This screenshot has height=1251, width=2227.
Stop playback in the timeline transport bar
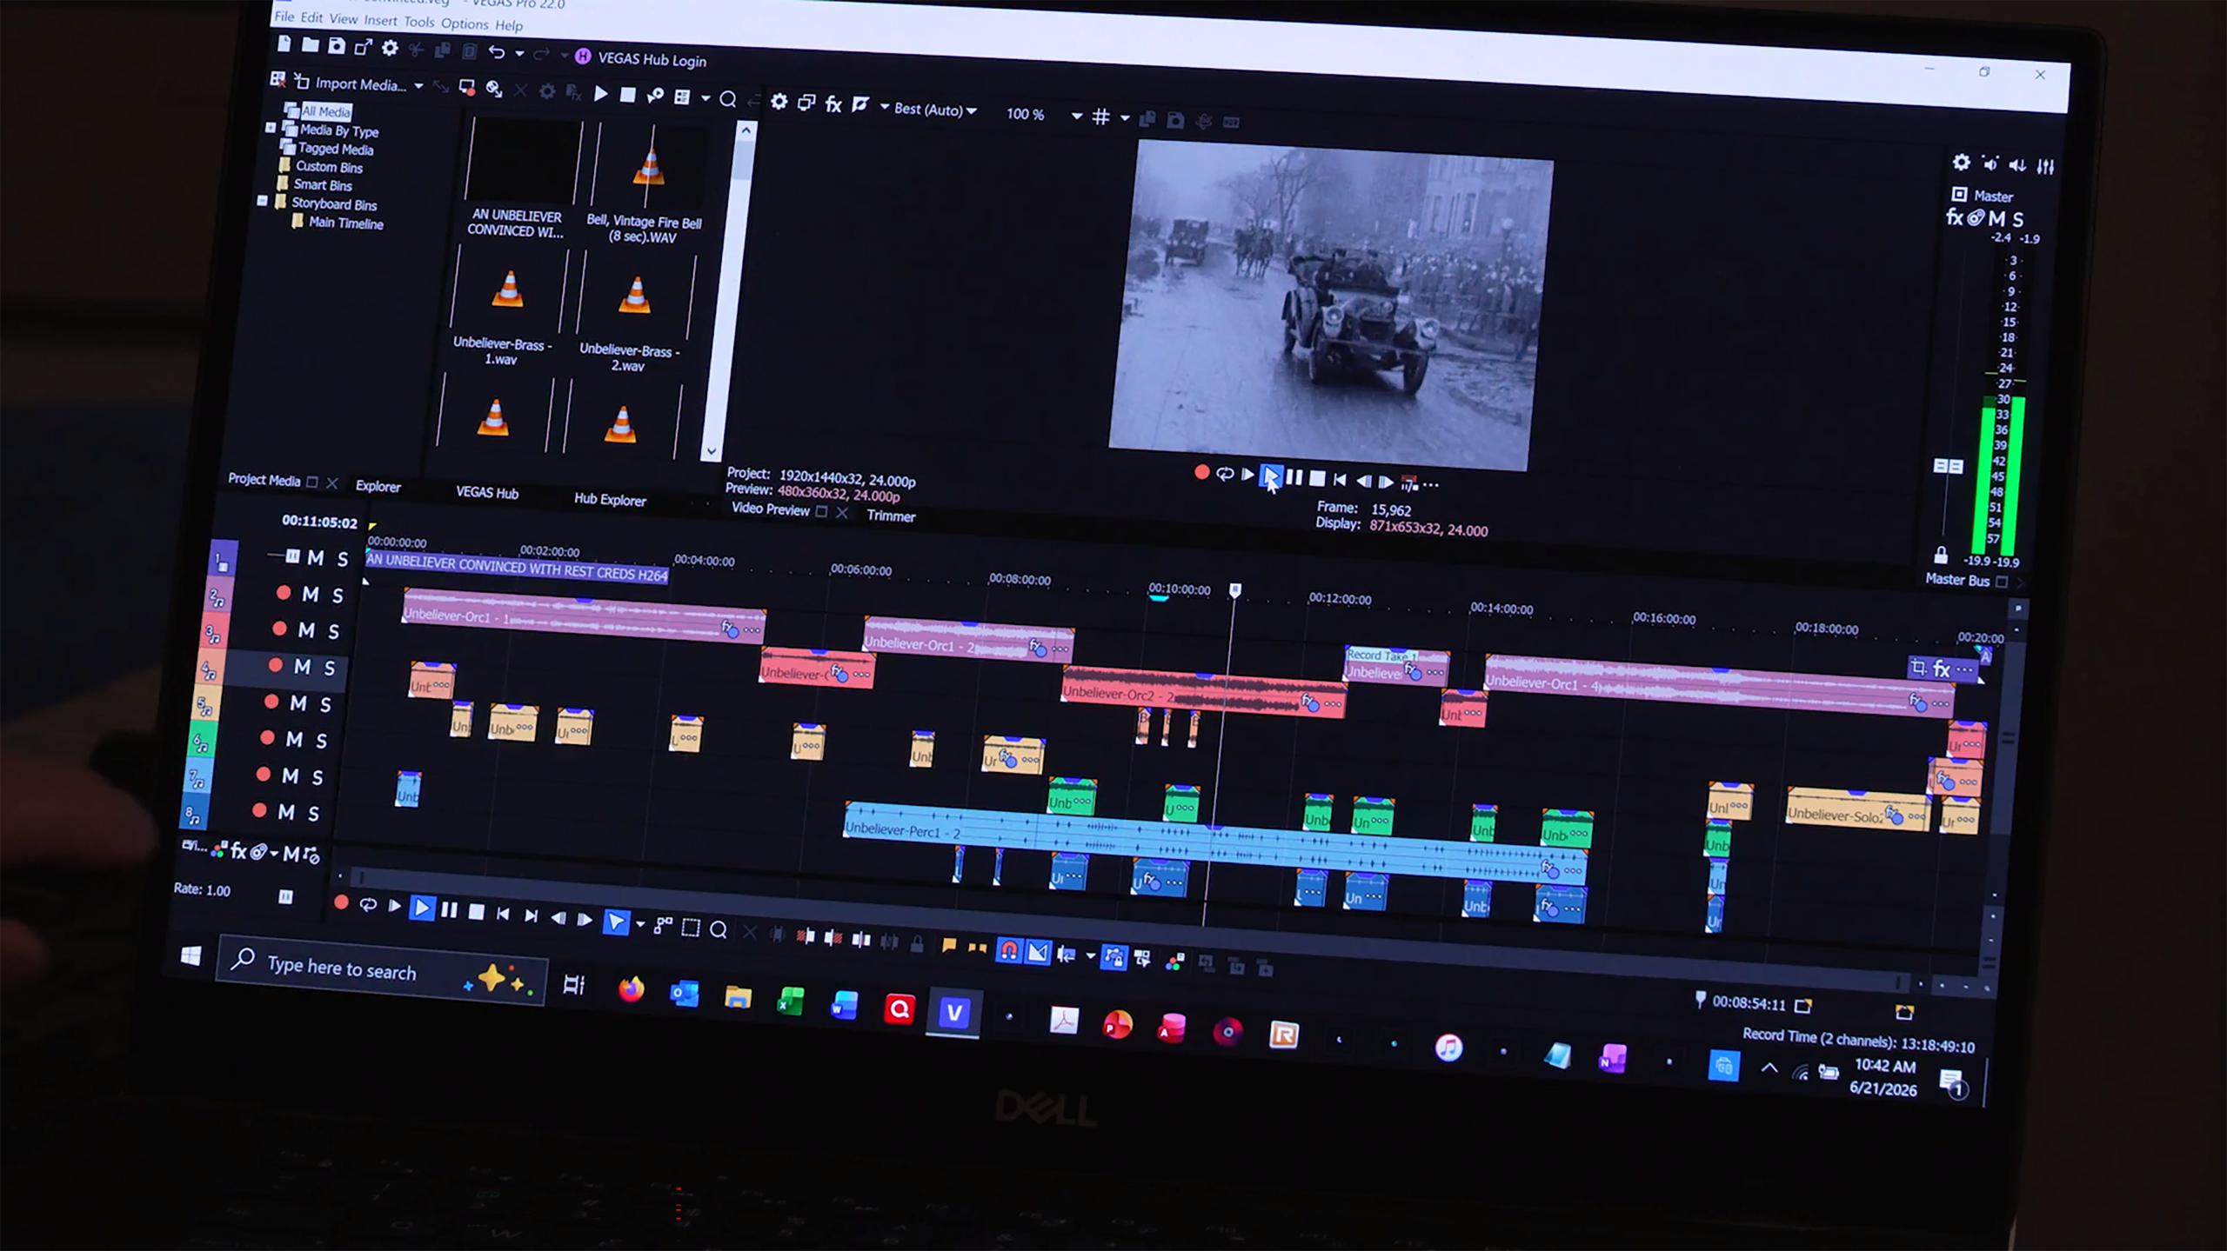point(476,912)
